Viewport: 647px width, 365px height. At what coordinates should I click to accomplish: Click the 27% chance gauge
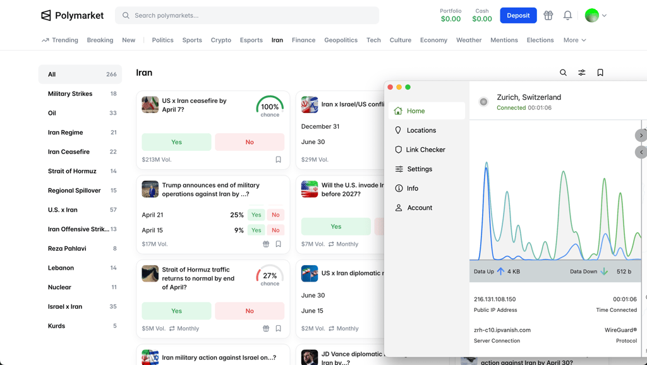[x=270, y=275]
